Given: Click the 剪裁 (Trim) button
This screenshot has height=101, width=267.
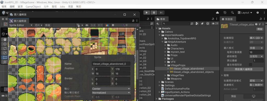Looking at the screenshot, I should 48,25.
